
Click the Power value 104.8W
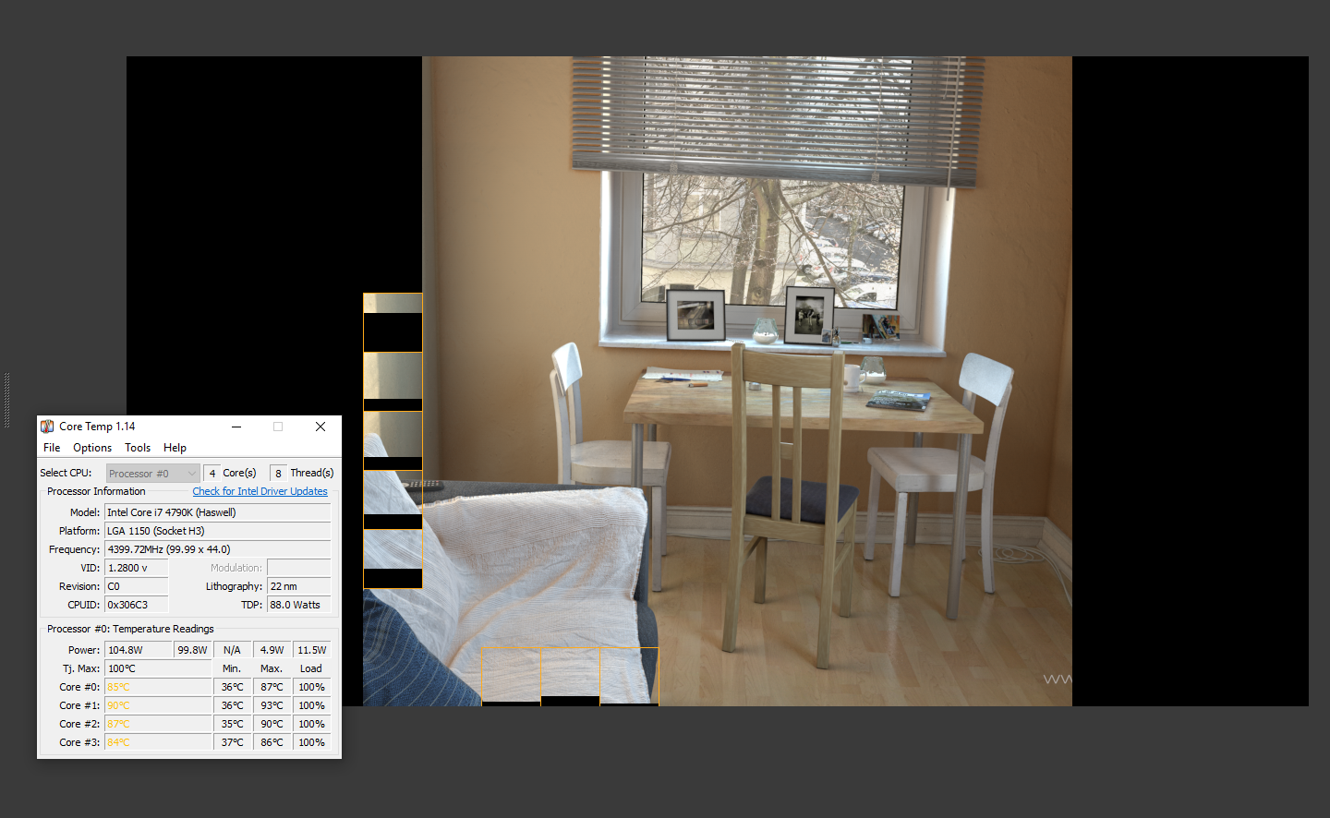(139, 650)
